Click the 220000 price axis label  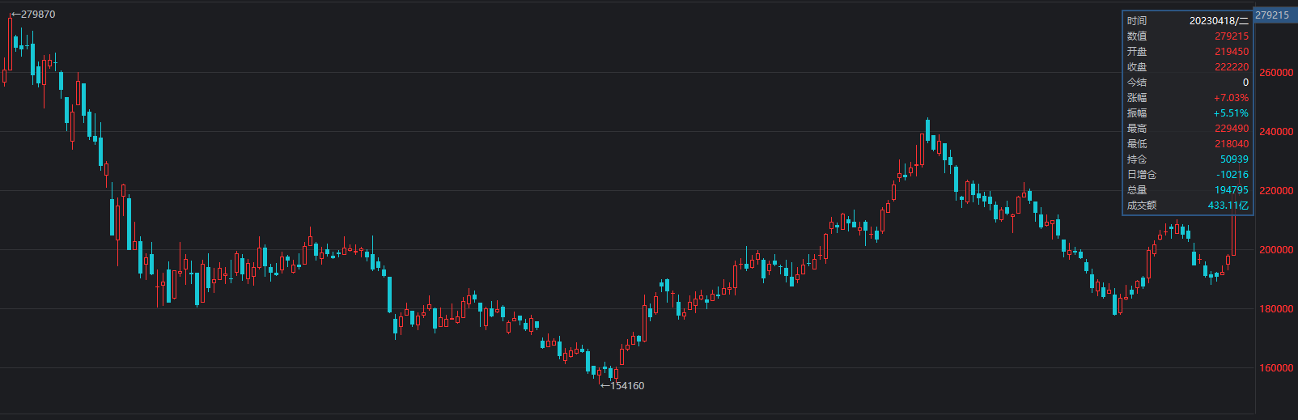click(1276, 191)
